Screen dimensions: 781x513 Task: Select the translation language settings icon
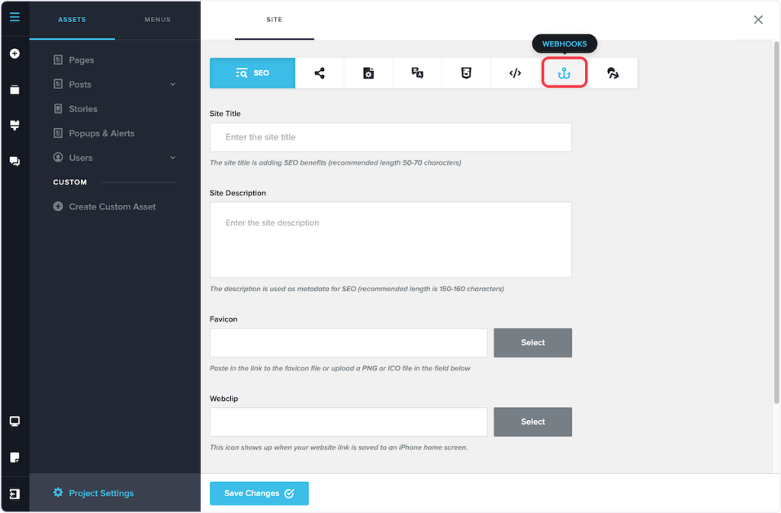point(417,73)
